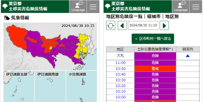Click 気象情報 weather icon heading
Image resolution: width=203 pixels, height=102 pixels.
16,18
